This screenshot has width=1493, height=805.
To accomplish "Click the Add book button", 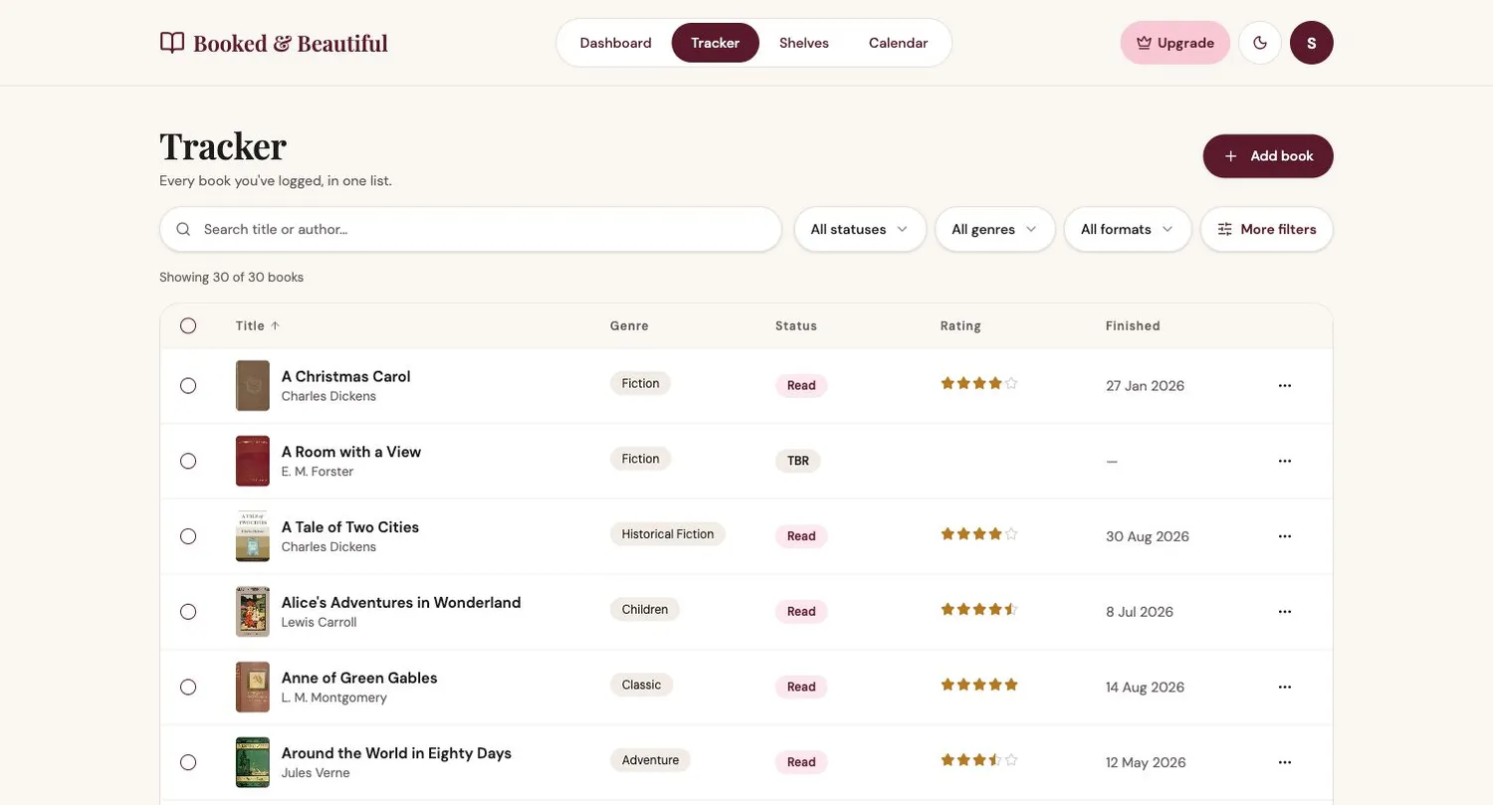I will point(1268,156).
